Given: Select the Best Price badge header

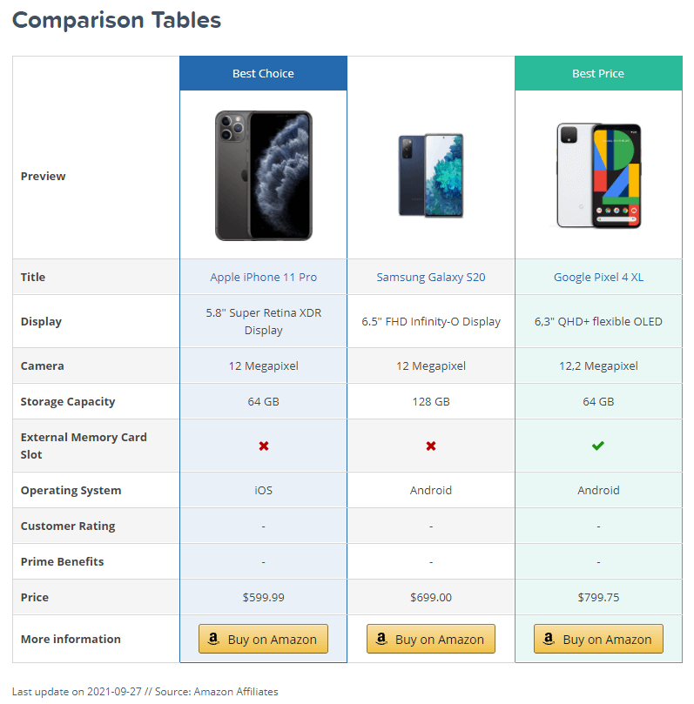Looking at the screenshot, I should coord(598,73).
